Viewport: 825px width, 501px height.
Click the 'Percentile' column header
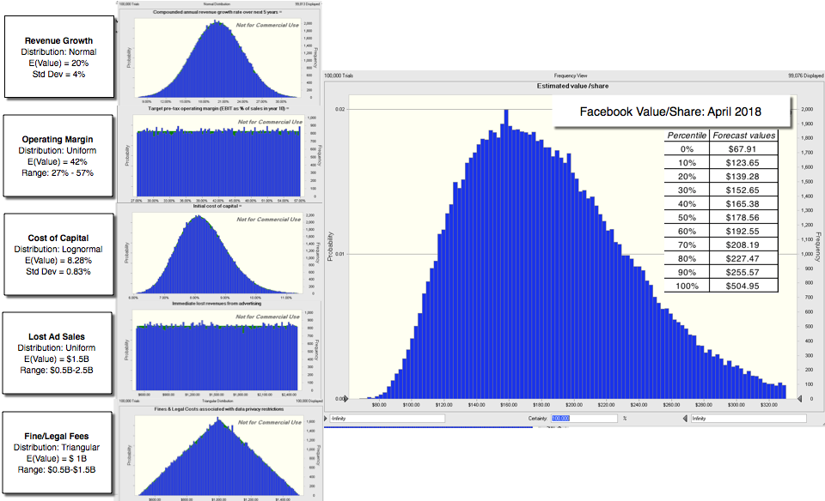click(687, 136)
